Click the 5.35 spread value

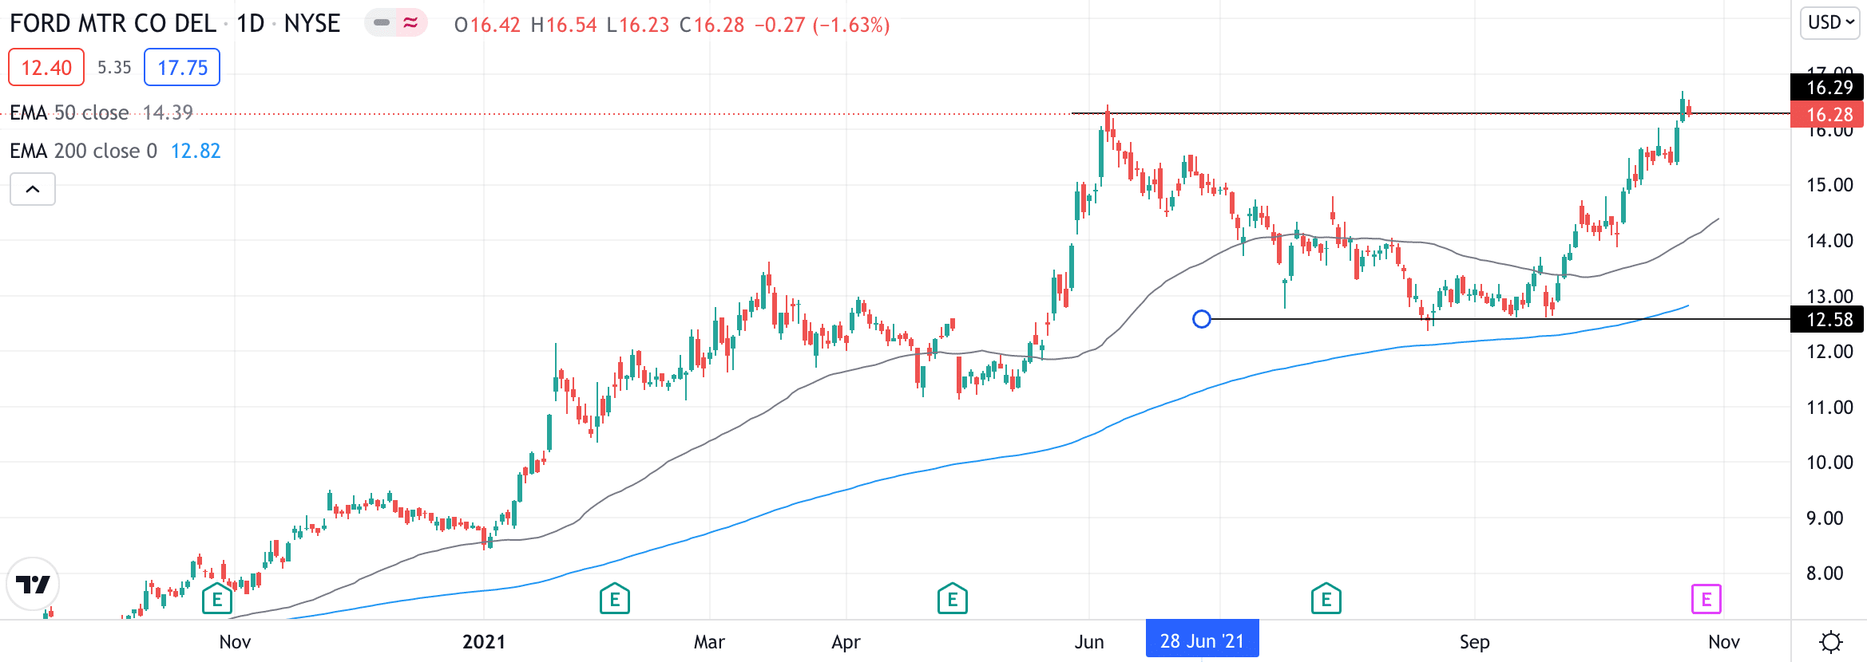pyautogui.click(x=114, y=68)
